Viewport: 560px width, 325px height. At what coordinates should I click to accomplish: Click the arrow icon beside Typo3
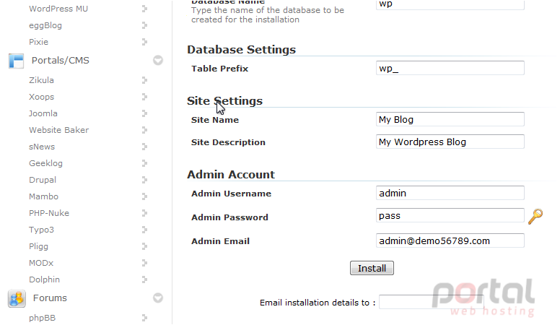(144, 230)
